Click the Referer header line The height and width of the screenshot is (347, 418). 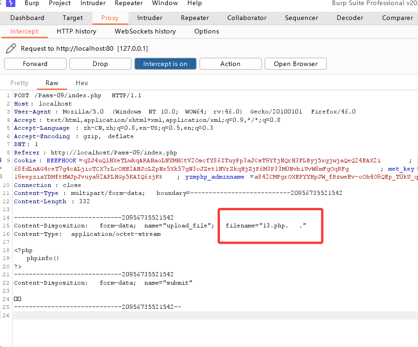point(95,153)
